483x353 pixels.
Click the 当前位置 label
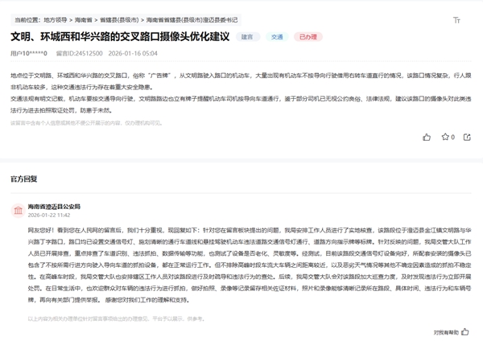[x=27, y=20]
